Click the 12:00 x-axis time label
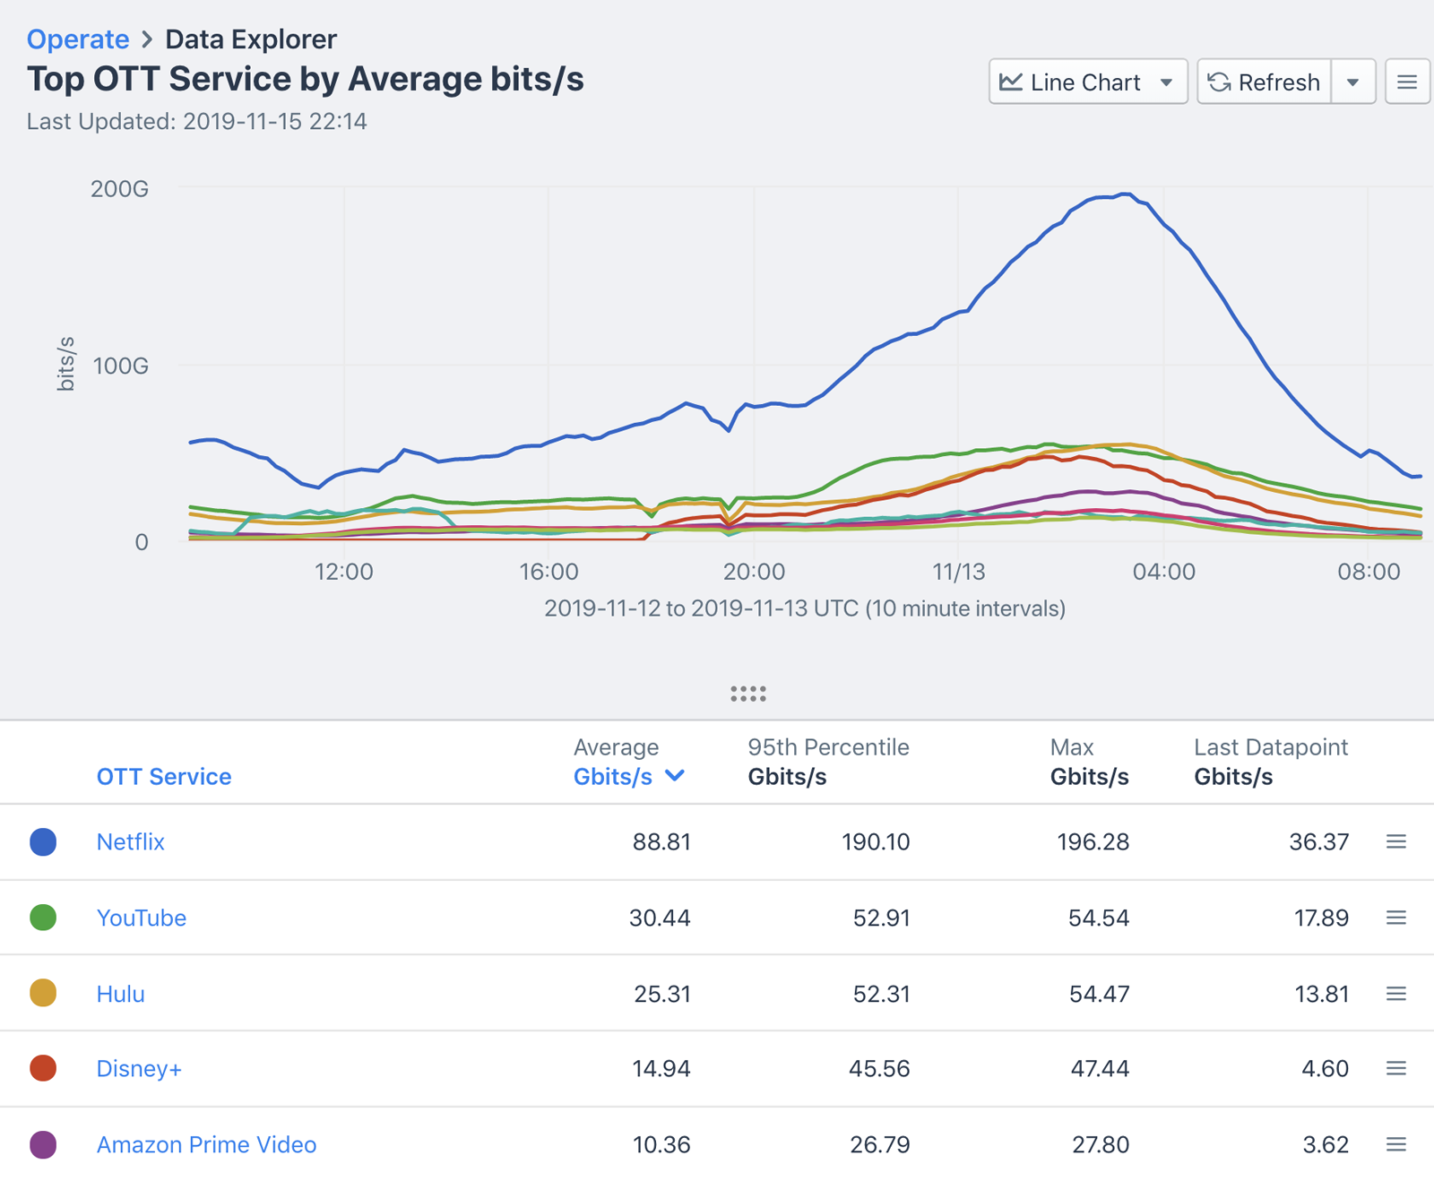Screen dimensions: 1434x1181 [343, 572]
